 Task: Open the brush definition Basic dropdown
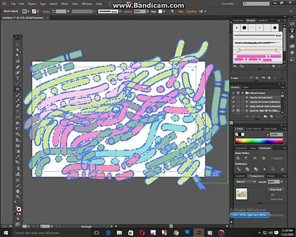120,12
